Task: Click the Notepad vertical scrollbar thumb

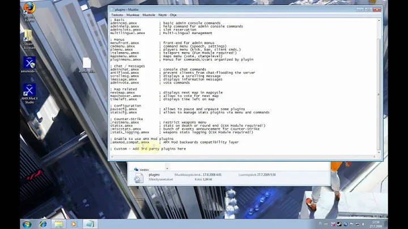Action: click(379, 95)
